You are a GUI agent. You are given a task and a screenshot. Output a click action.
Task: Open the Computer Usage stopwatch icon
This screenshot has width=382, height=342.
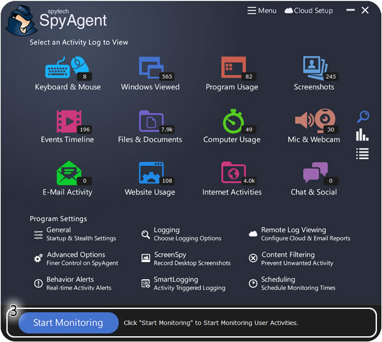234,121
